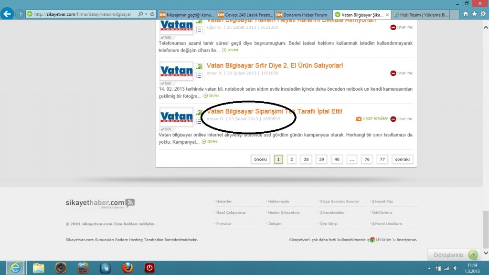Click the page scrollbar up arrow
Viewport: 489px width, 275px height.
click(x=486, y=27)
